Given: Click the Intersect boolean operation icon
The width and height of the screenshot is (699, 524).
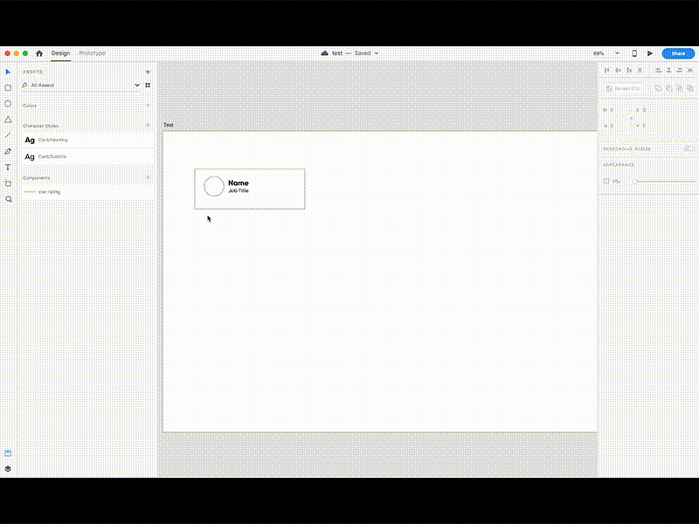Looking at the screenshot, I should pyautogui.click(x=680, y=89).
